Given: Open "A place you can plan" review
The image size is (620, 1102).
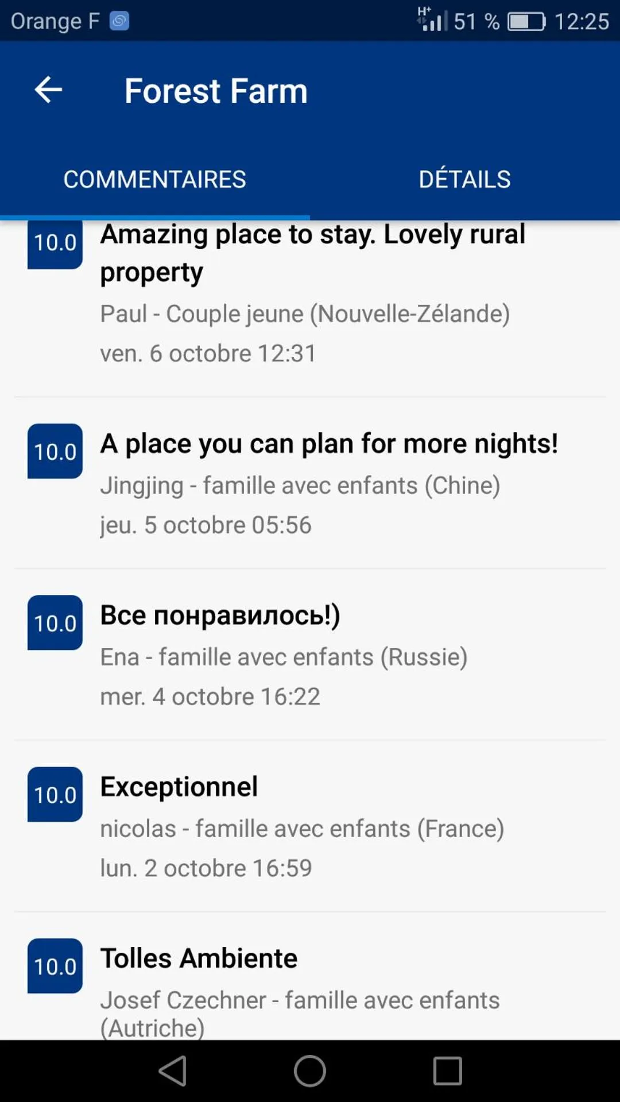Looking at the screenshot, I should coord(329,443).
